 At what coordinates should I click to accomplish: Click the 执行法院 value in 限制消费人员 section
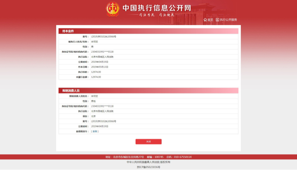(102, 111)
